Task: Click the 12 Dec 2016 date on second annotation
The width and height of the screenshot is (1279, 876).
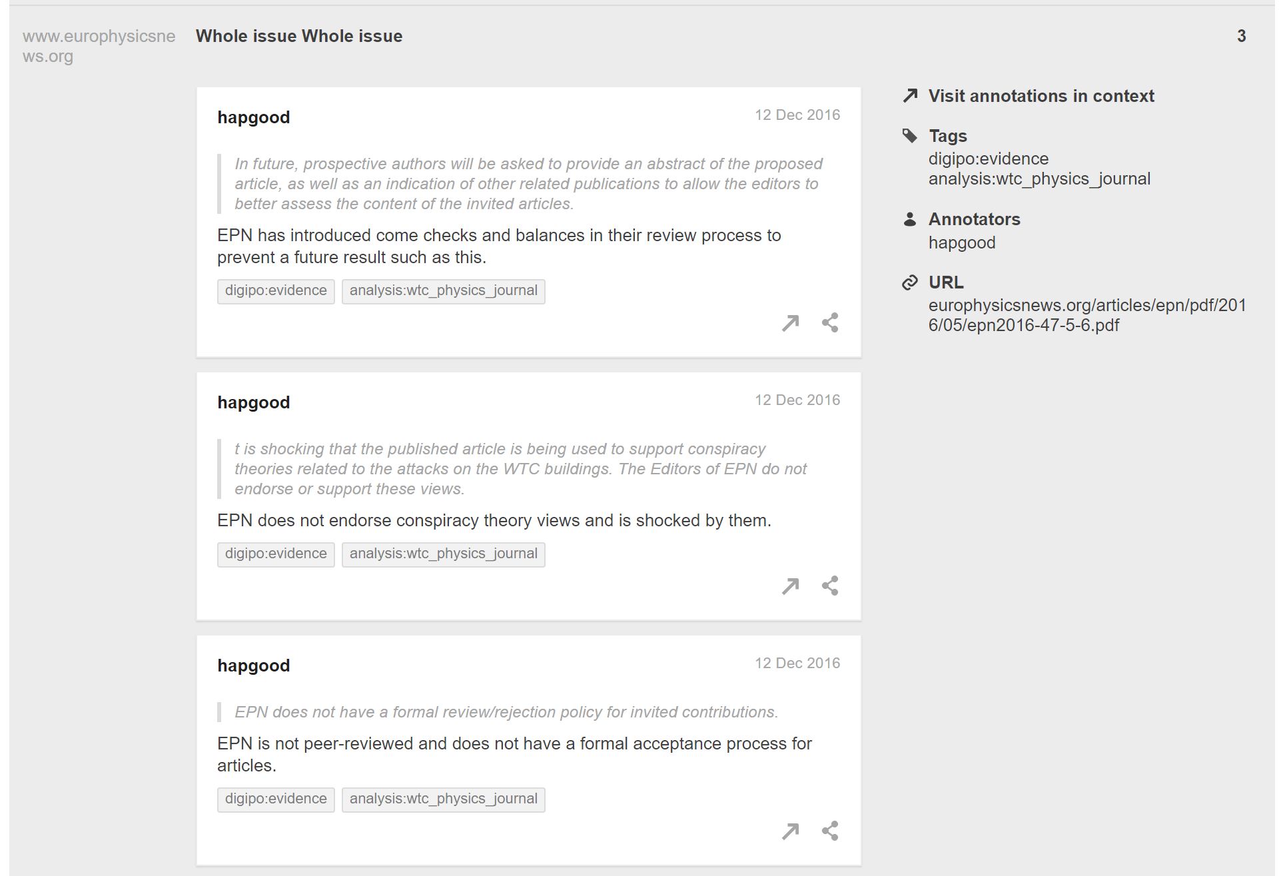Action: click(797, 400)
